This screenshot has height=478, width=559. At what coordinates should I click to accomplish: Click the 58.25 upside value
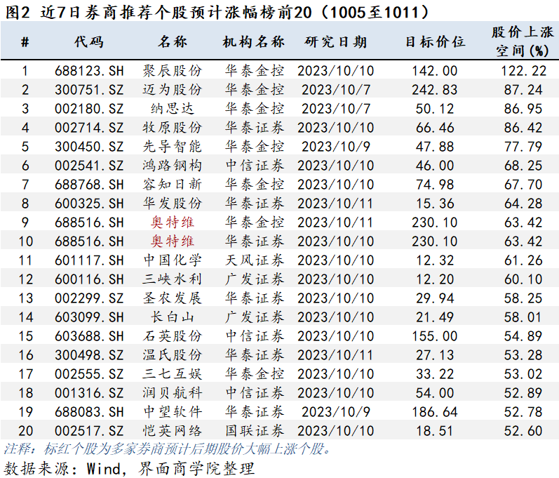pos(523,298)
